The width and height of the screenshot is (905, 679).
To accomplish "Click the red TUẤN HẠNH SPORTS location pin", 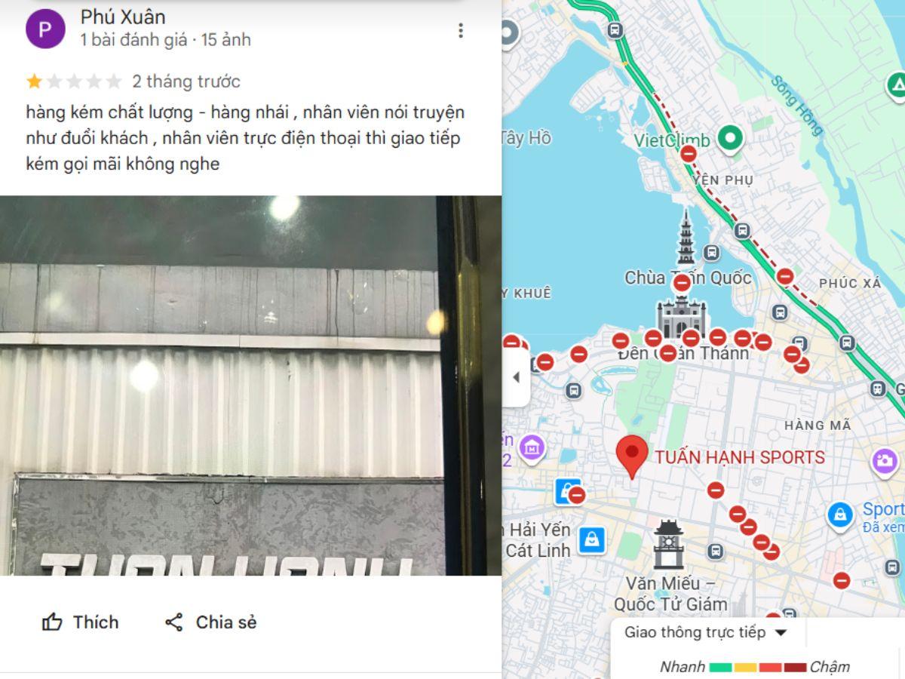I will coord(631,456).
